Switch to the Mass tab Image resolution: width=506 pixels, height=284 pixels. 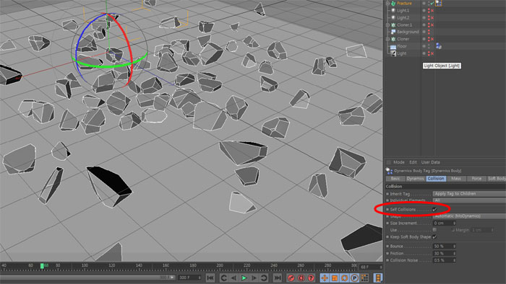coord(456,179)
